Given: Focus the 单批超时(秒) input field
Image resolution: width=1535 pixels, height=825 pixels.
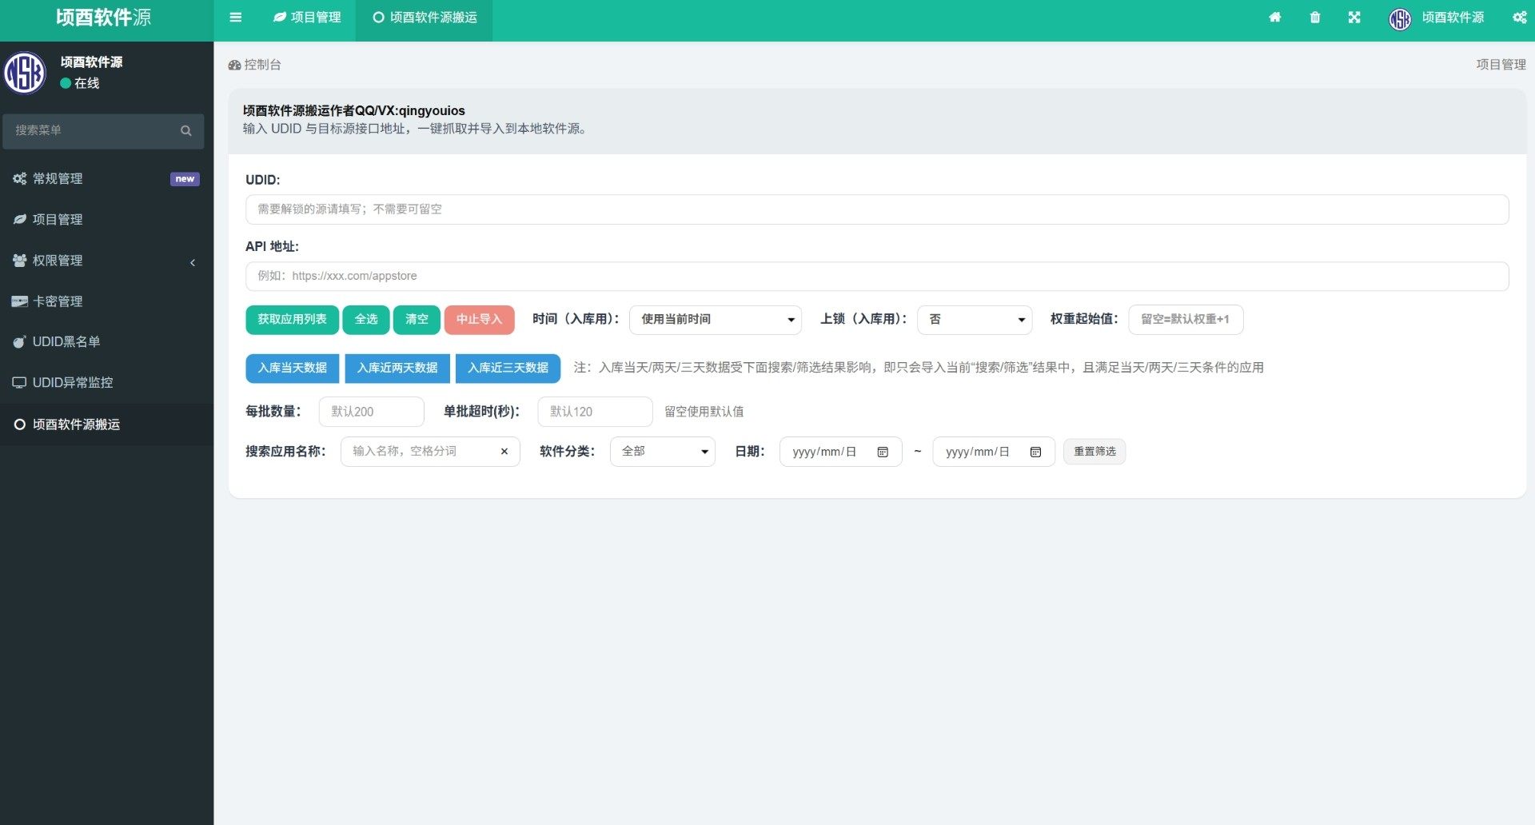Looking at the screenshot, I should pos(595,412).
